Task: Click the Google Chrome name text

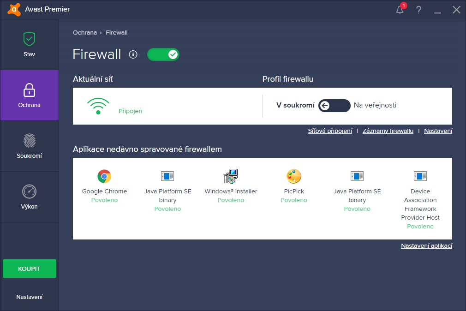Action: click(104, 191)
